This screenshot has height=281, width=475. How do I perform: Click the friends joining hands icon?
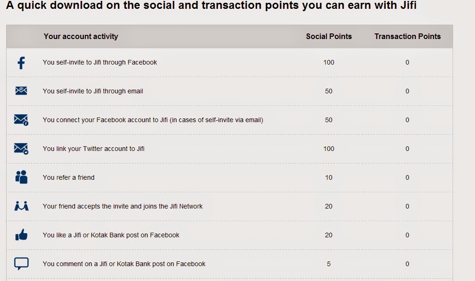pos(21,206)
